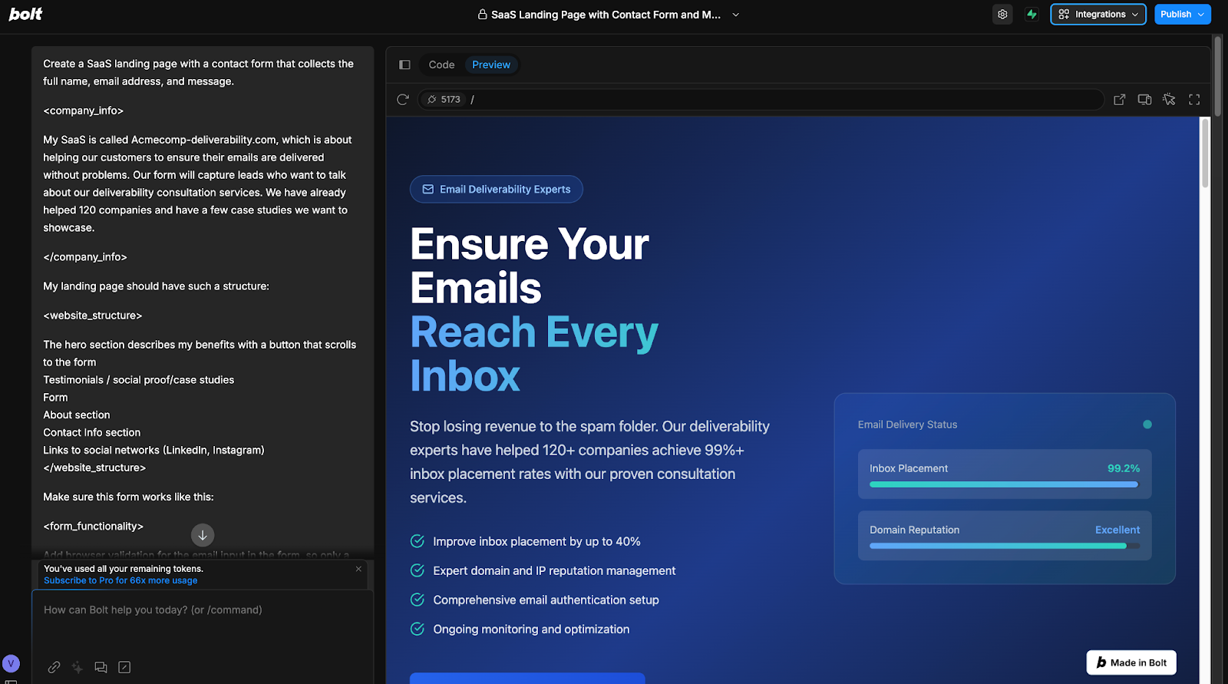Open project settings gear icon
Image resolution: width=1228 pixels, height=684 pixels.
pyautogui.click(x=1002, y=15)
